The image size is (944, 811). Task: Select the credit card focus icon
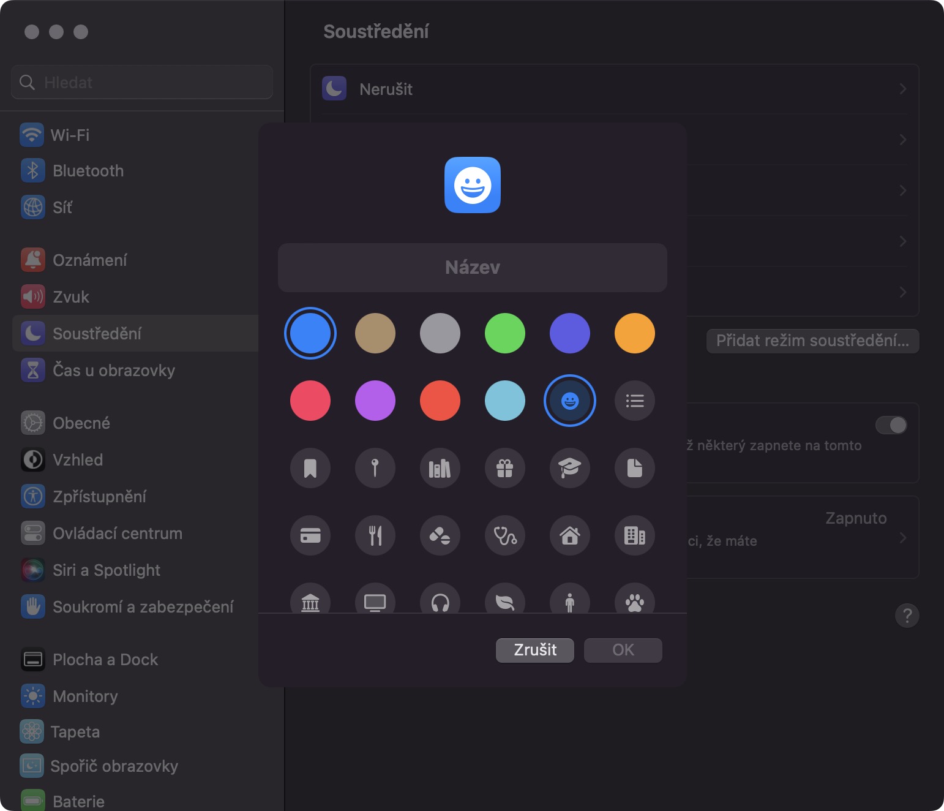tap(310, 535)
